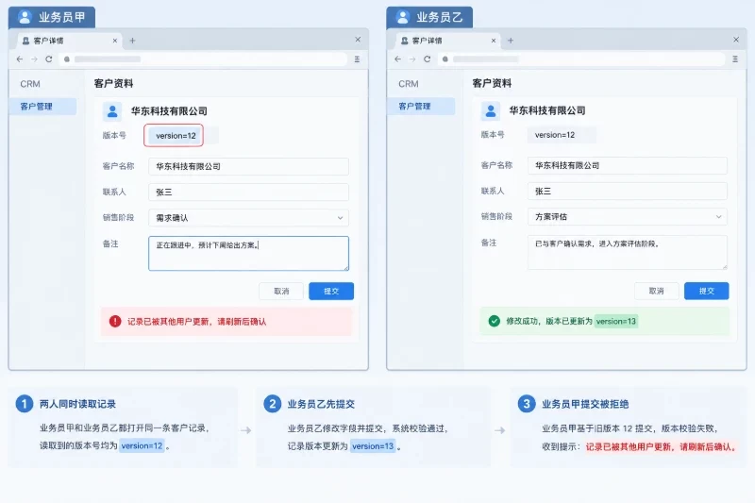Viewport: 755px width, 503px height.
Task: Focus 联系人 field 张三 in 业务员甲 window
Action: tap(248, 193)
